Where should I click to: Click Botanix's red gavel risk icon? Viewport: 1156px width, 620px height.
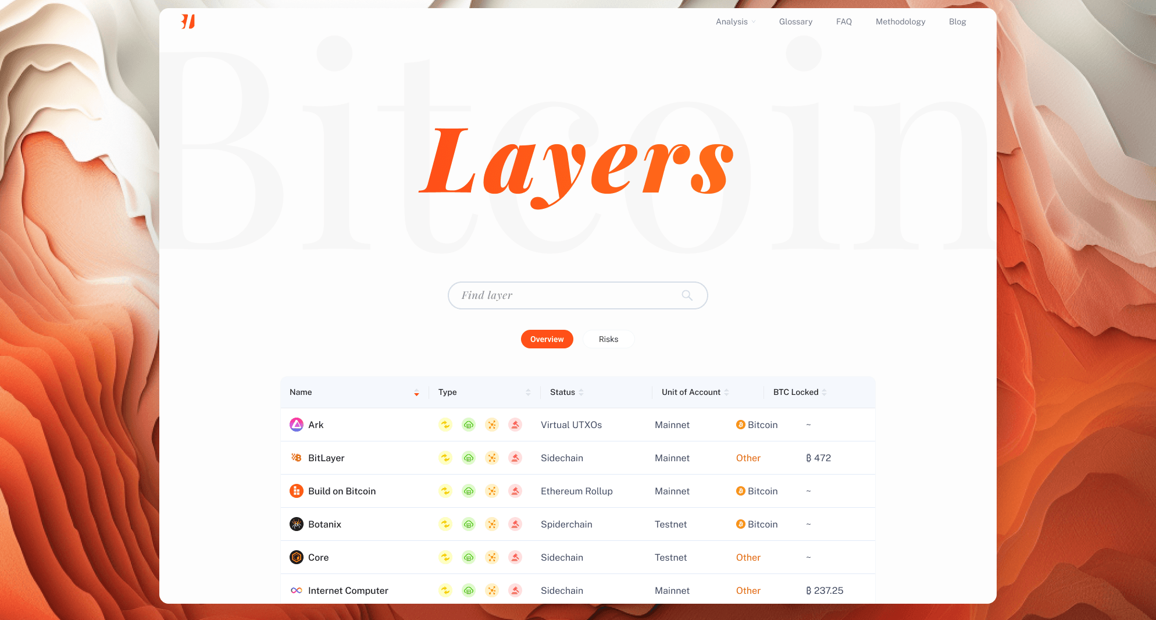tap(515, 524)
